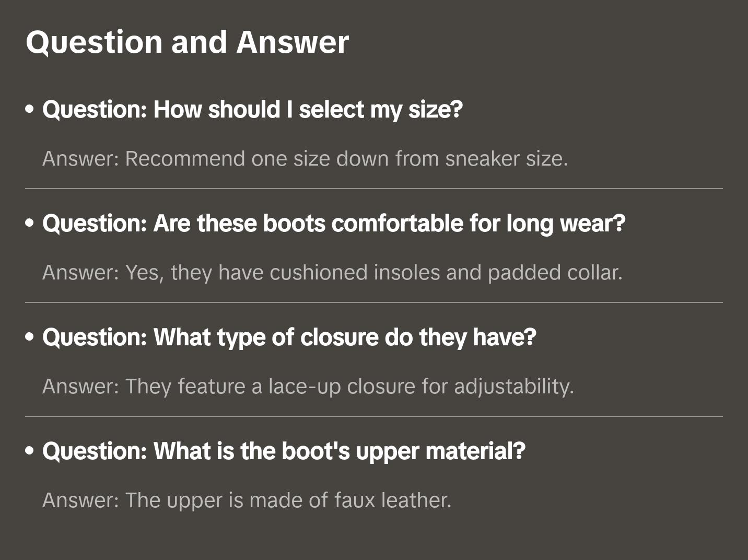The image size is (748, 560).
Task: Click the answer recommending one size down
Action: (305, 159)
